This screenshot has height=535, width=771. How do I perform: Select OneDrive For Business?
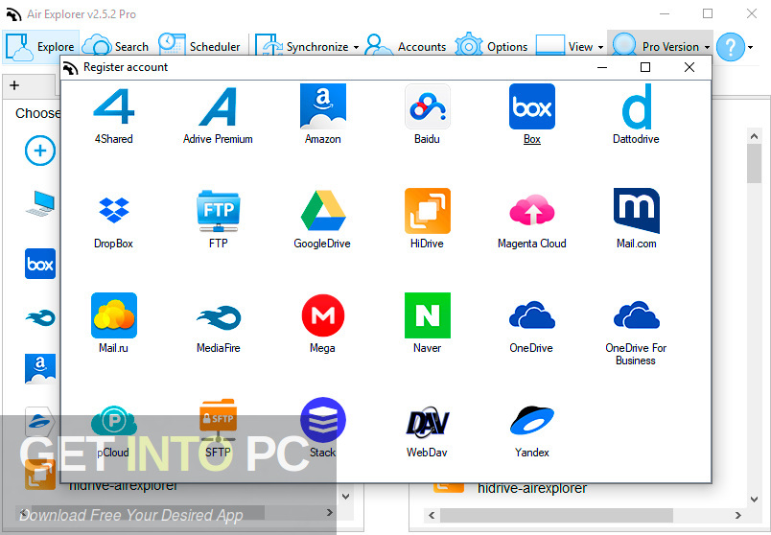click(636, 330)
